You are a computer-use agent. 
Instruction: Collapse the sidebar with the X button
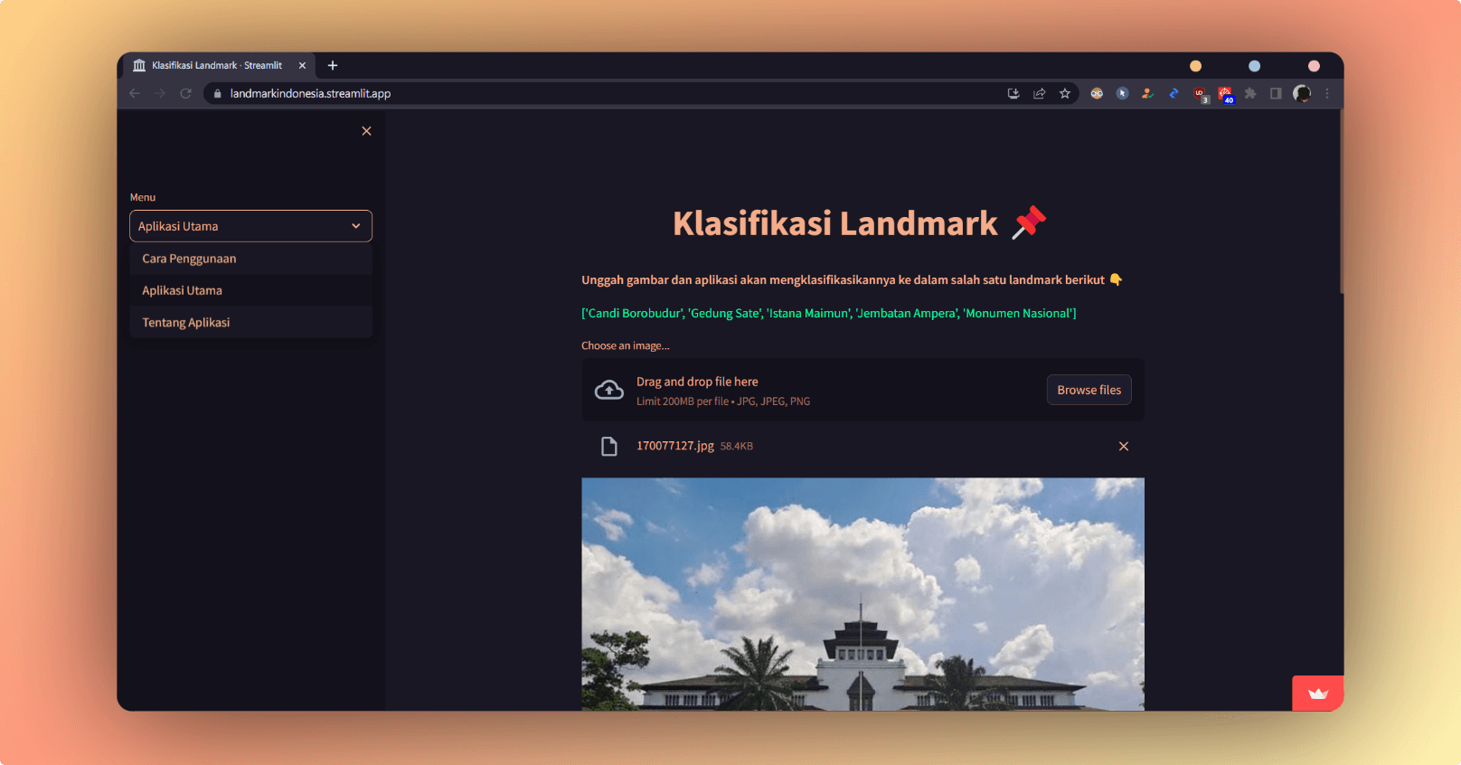[x=366, y=131]
